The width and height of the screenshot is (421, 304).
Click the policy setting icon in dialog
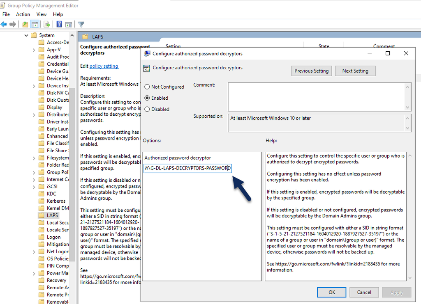coord(146,68)
